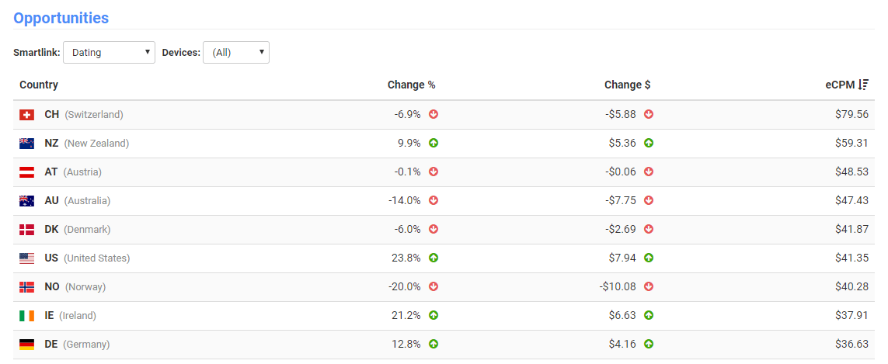Image resolution: width=888 pixels, height=364 pixels.
Task: Open the Smartlink Dating dropdown
Action: point(110,52)
